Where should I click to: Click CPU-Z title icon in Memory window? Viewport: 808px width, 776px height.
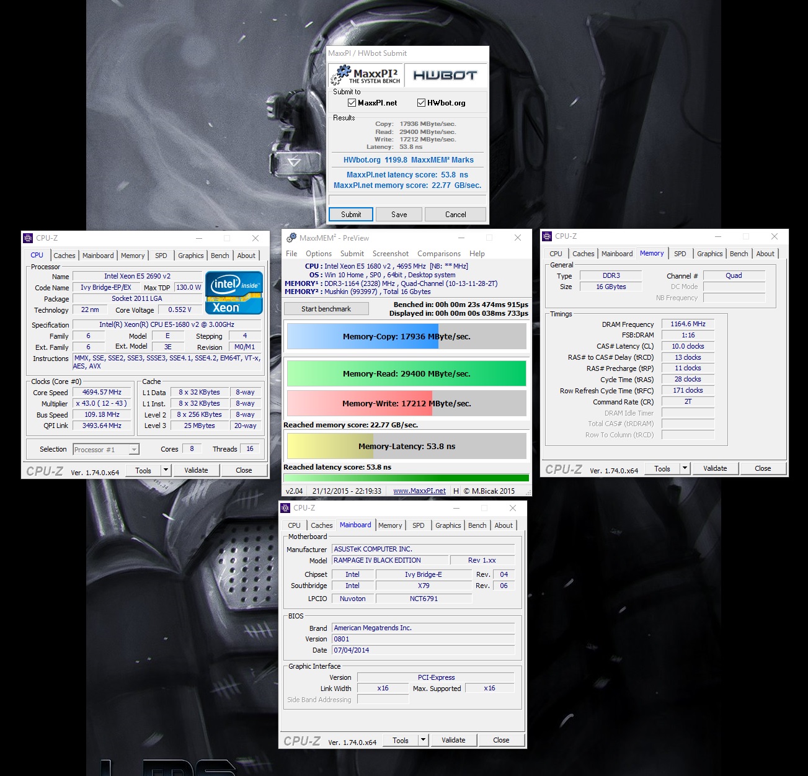point(547,236)
